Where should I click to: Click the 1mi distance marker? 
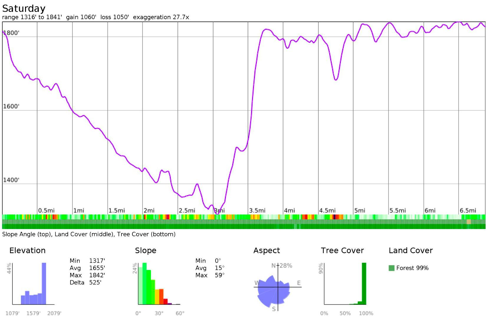tap(79, 210)
